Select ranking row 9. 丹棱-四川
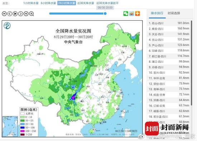Viewport: 197px width, 141px height. pyautogui.click(x=169, y=67)
